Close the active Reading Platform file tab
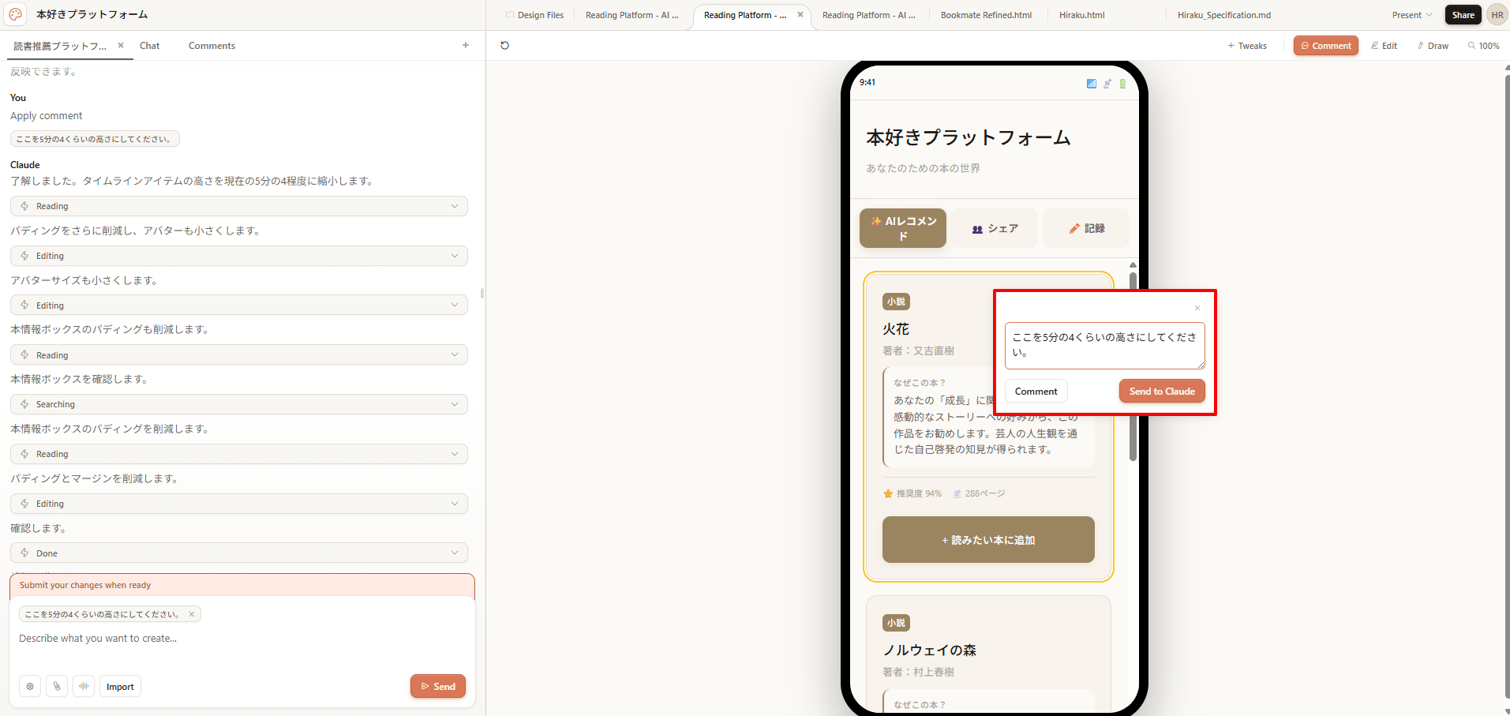This screenshot has height=716, width=1510. (x=800, y=15)
